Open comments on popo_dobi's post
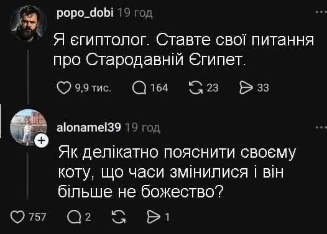 tap(139, 88)
